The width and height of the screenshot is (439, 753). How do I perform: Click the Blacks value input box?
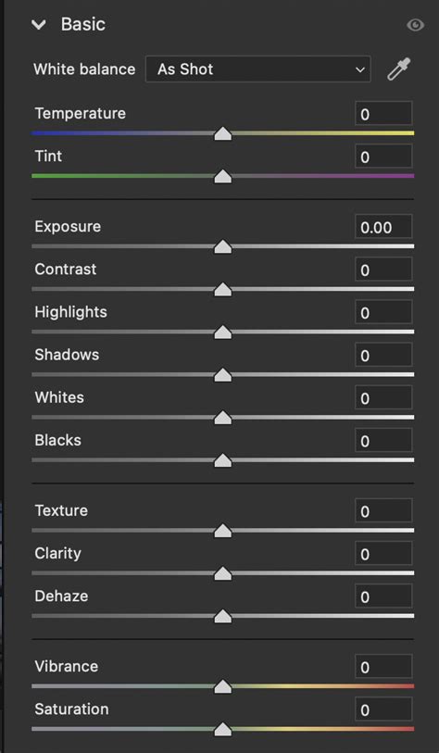click(x=383, y=440)
